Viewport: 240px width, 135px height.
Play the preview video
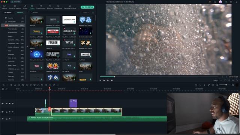tap(108, 80)
